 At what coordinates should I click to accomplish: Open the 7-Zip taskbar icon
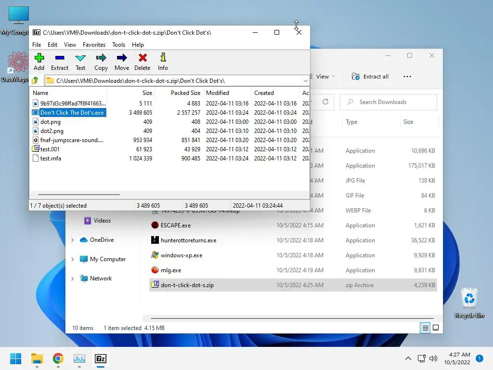(101, 358)
